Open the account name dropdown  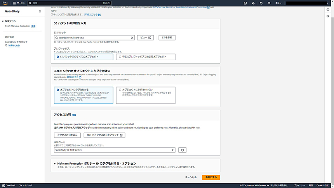pos(307,3)
